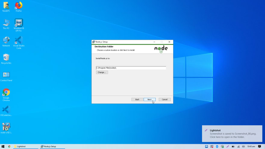Click Next in Node.js Setup

pyautogui.click(x=150, y=100)
